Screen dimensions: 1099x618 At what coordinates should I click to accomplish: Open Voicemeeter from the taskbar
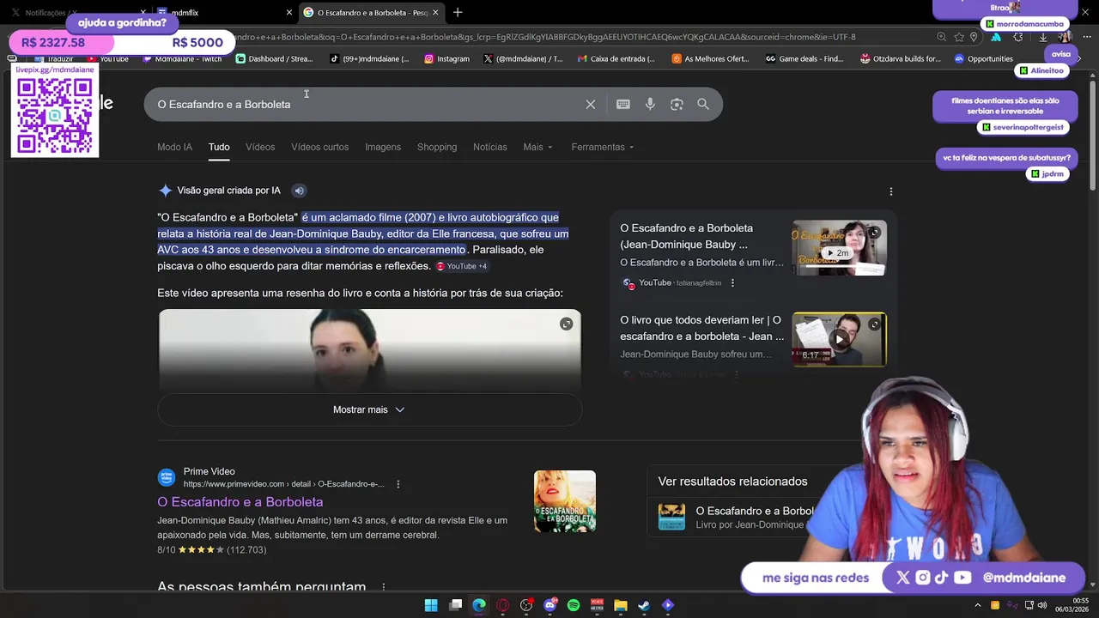(597, 605)
